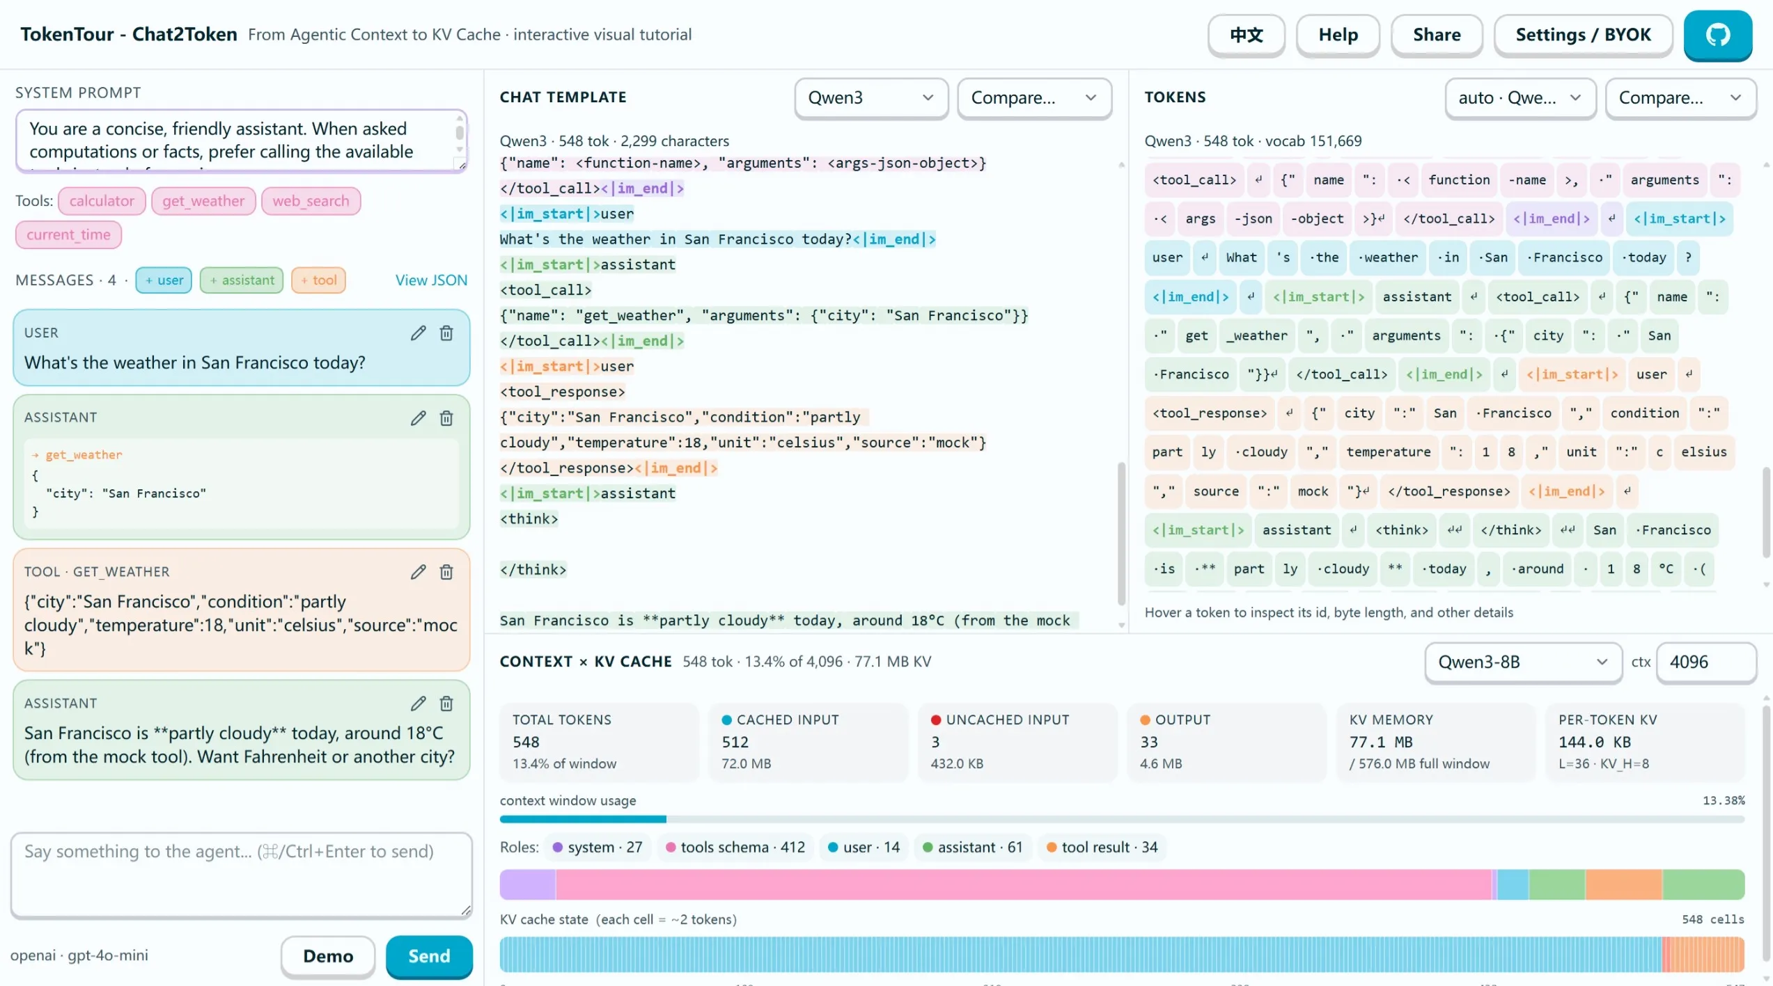Click the CACHED INPUT stat card
This screenshot has height=986, width=1773.
pyautogui.click(x=808, y=742)
